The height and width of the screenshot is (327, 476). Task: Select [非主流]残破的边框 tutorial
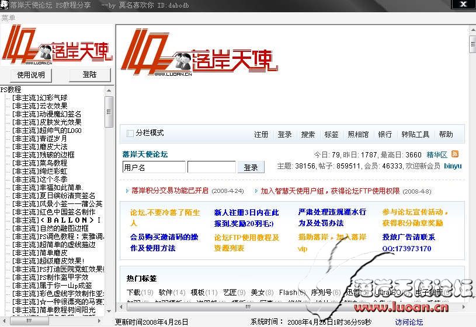point(43,155)
